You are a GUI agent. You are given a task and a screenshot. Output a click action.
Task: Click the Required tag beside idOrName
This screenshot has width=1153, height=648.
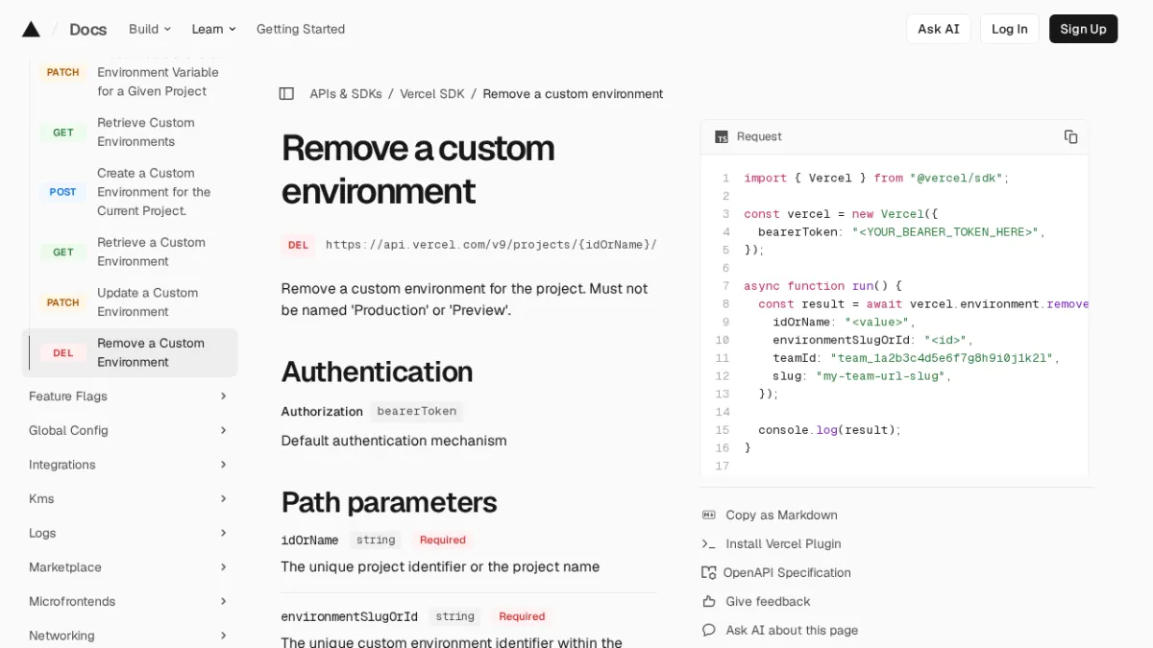coord(442,540)
